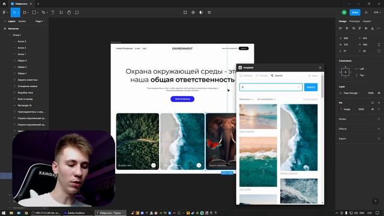
Task: Open the zoom level dropdown
Action: (x=377, y=13)
